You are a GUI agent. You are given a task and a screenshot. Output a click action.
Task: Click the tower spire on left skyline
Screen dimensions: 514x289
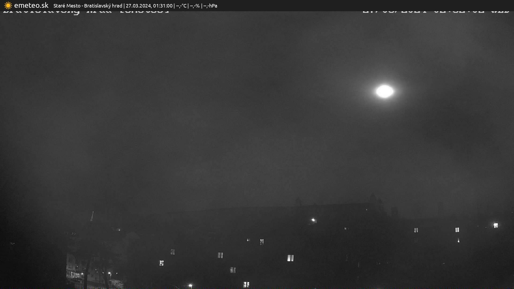[x=92, y=216]
